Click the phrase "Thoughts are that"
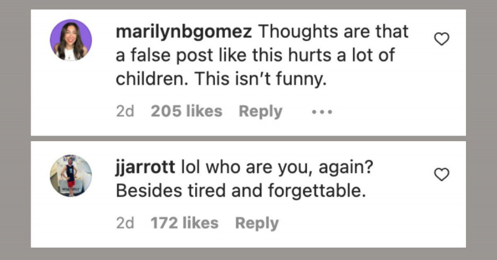The width and height of the screenshot is (497, 260). pyautogui.click(x=334, y=32)
